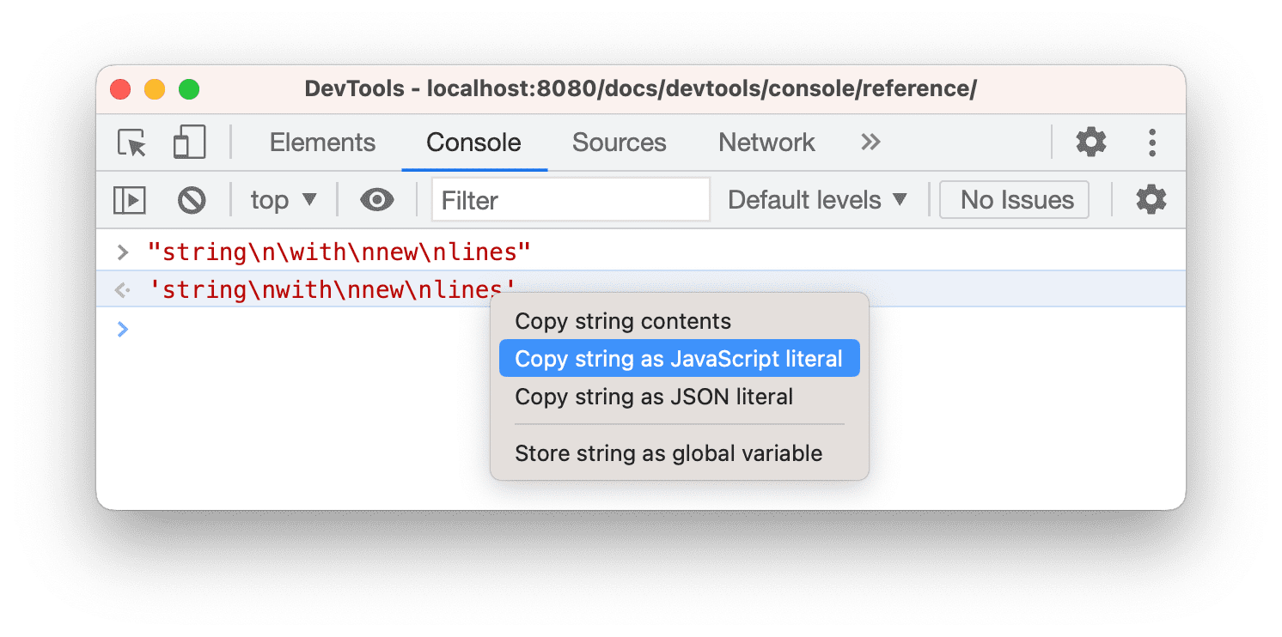Viewport: 1282px width, 637px height.
Task: Select Copy string as JavaScript literal
Action: click(x=678, y=358)
